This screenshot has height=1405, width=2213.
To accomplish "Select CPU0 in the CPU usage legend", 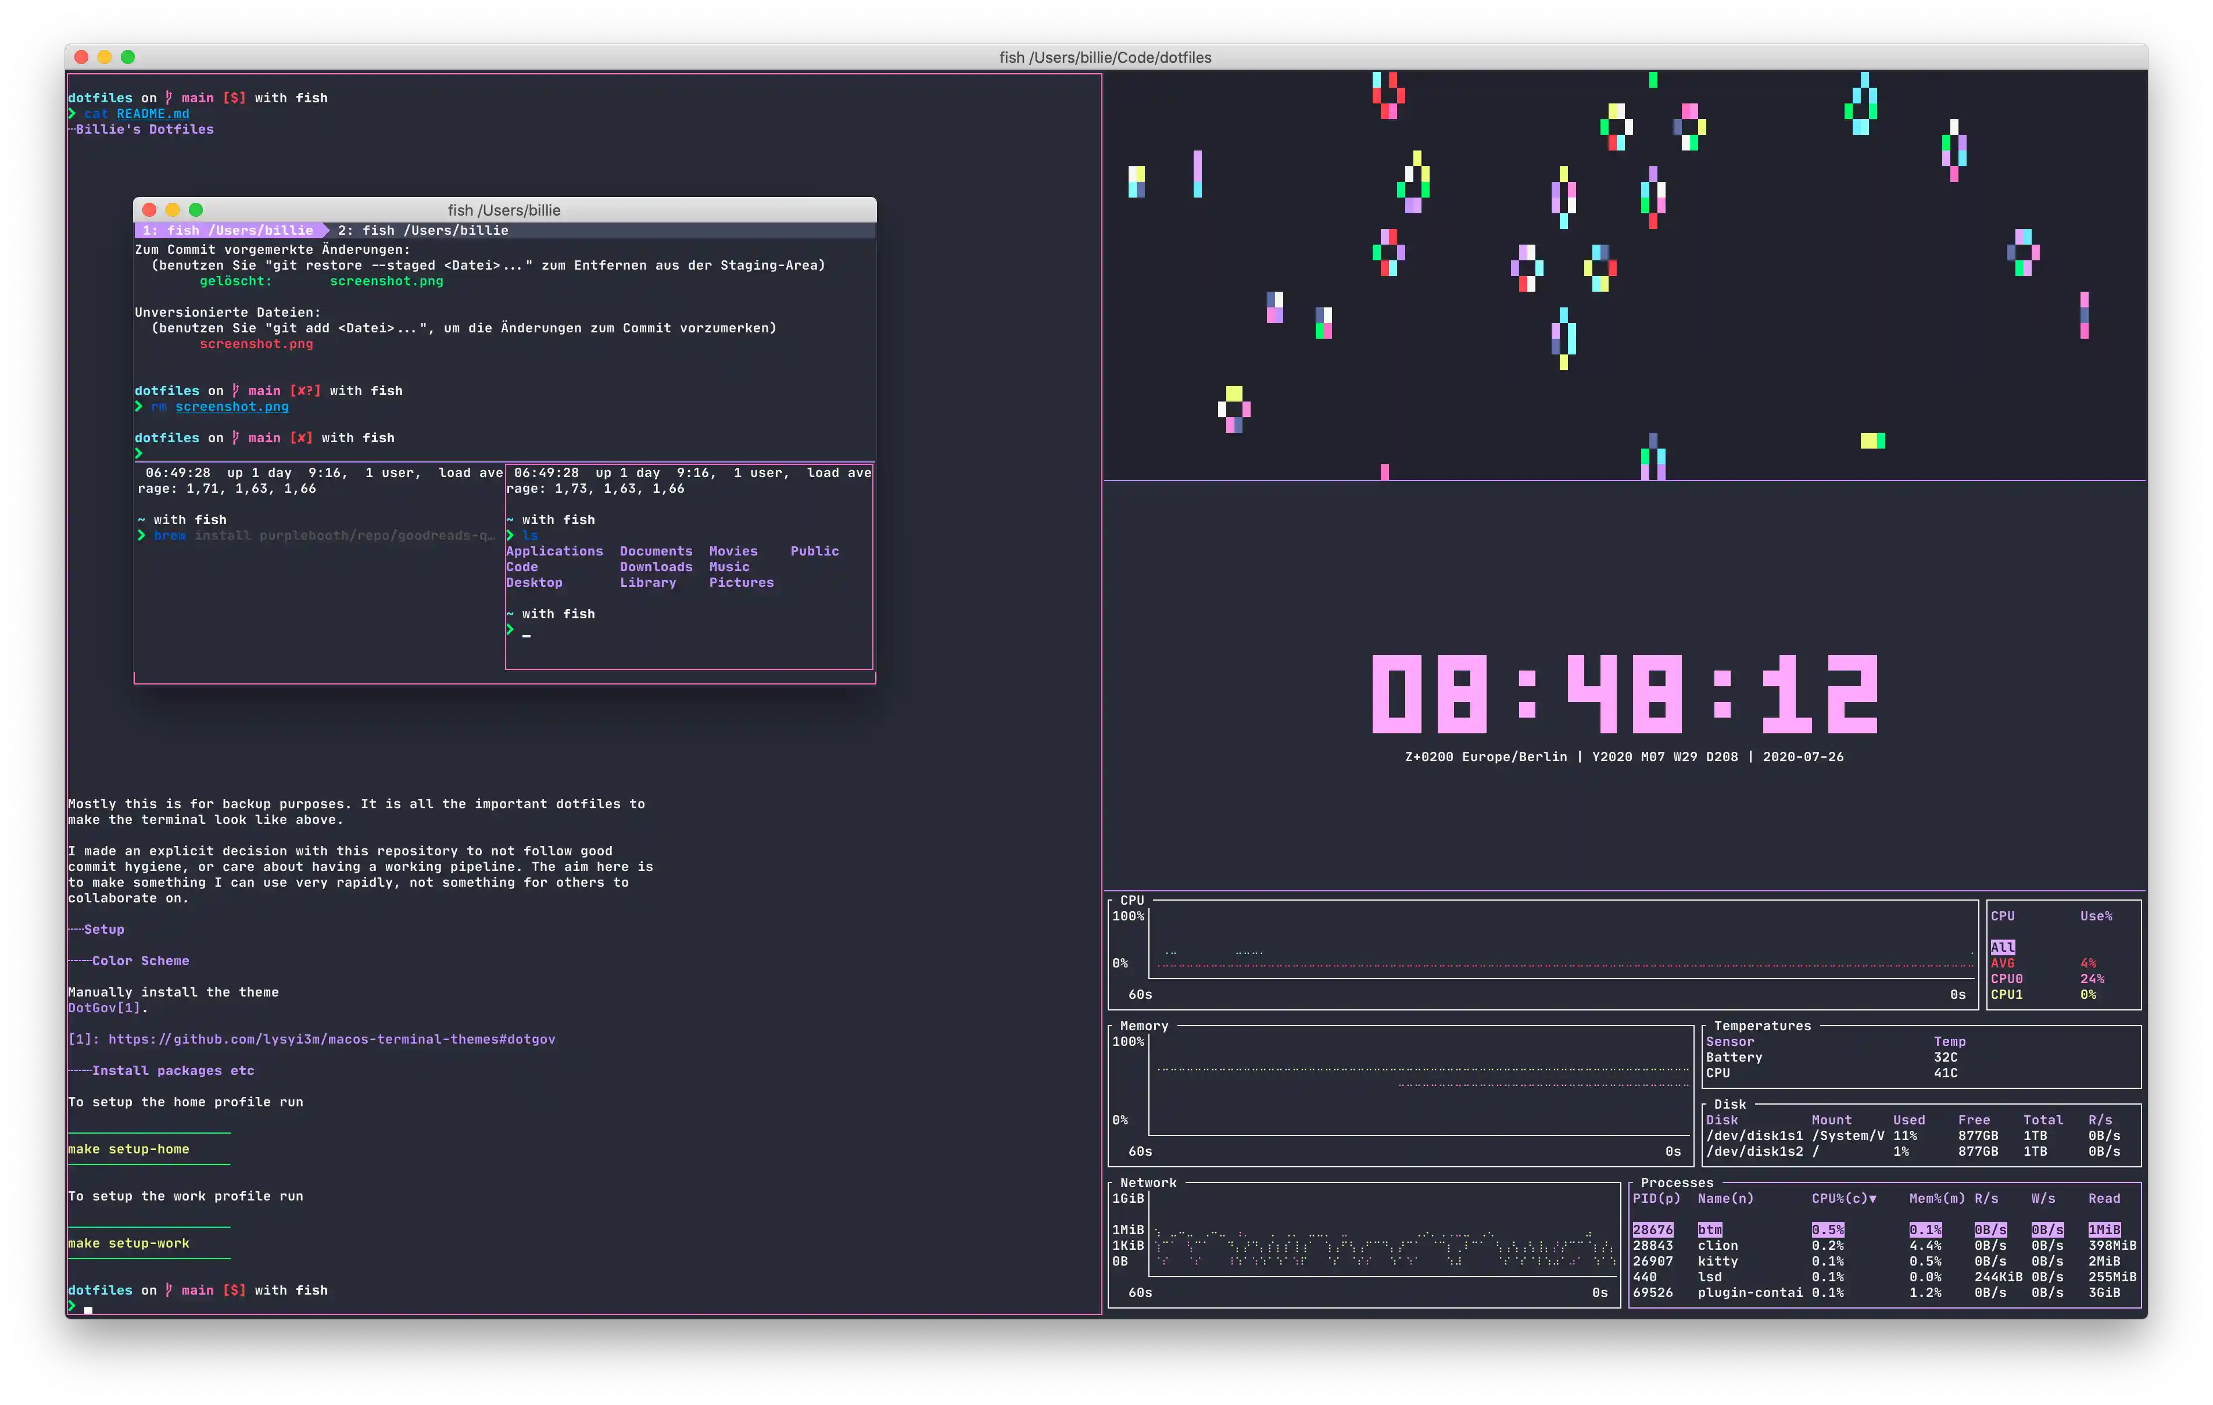I will (2006, 978).
